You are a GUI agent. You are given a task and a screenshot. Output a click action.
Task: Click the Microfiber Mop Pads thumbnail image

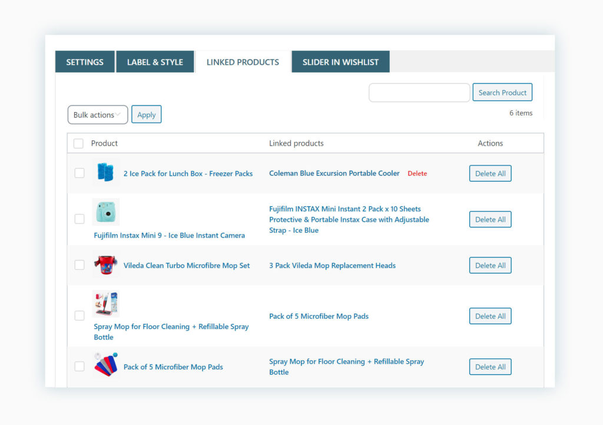click(106, 366)
